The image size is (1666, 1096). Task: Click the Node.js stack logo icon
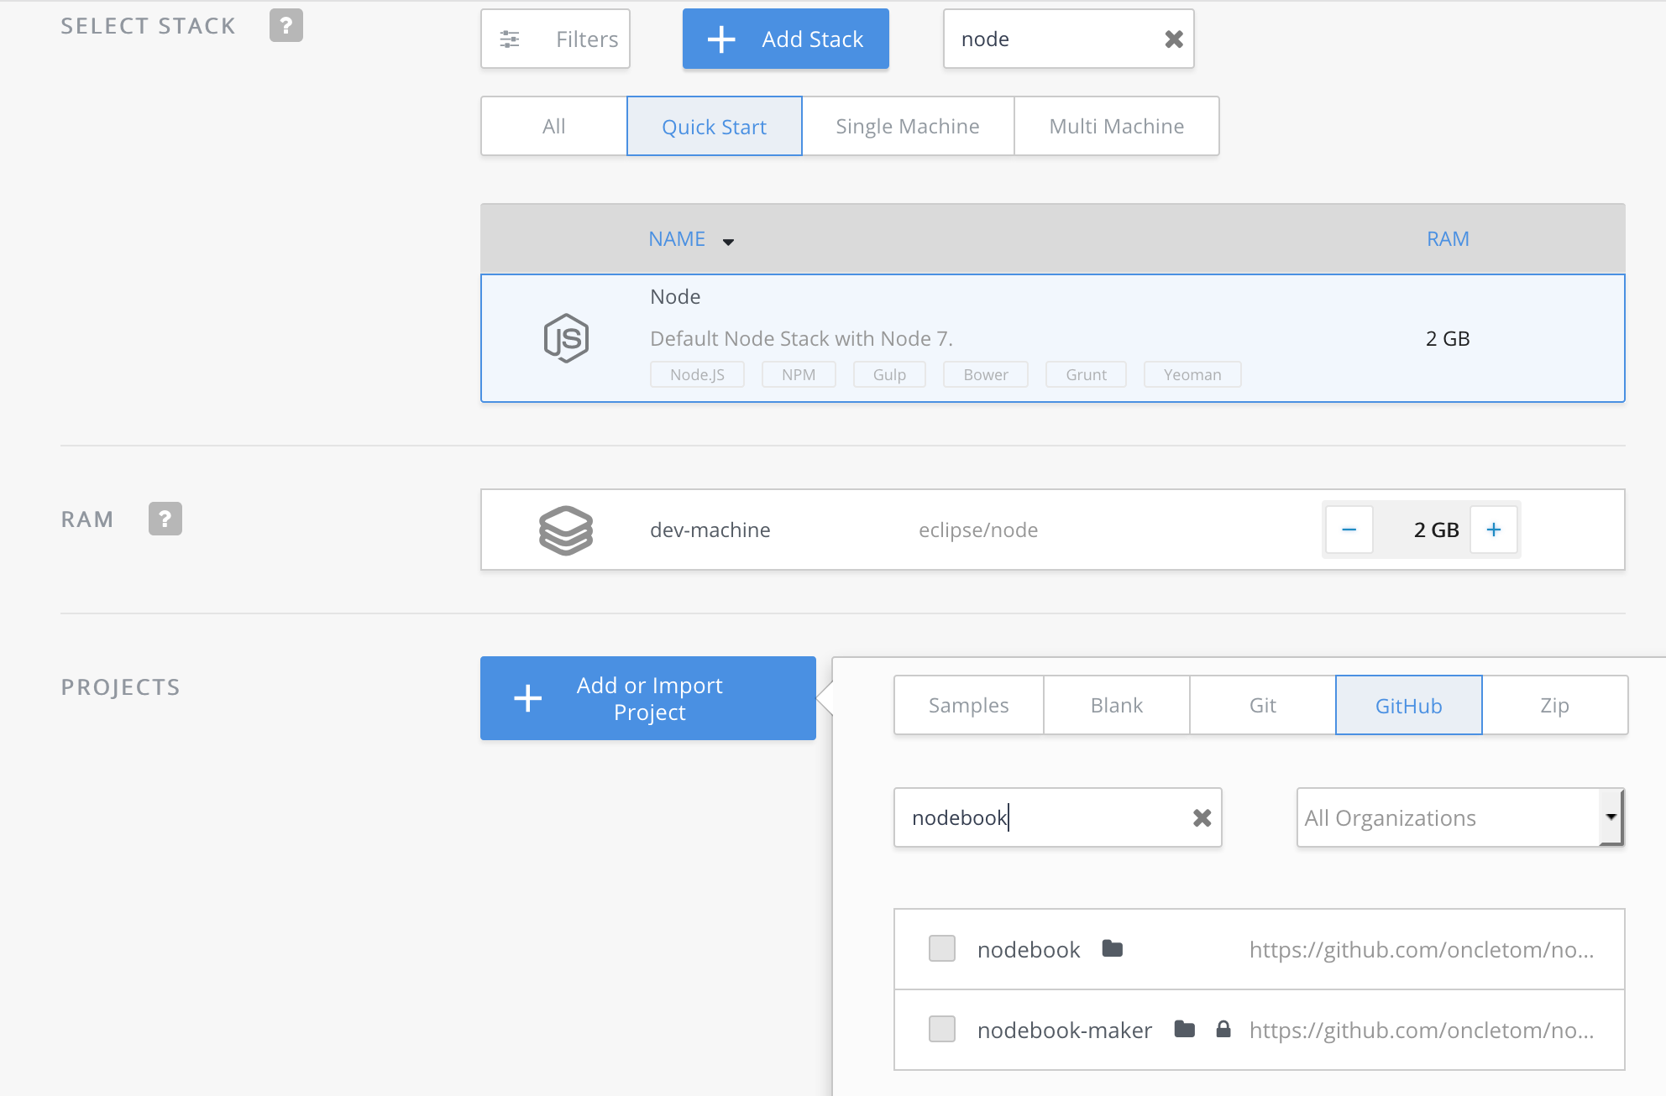pos(566,337)
